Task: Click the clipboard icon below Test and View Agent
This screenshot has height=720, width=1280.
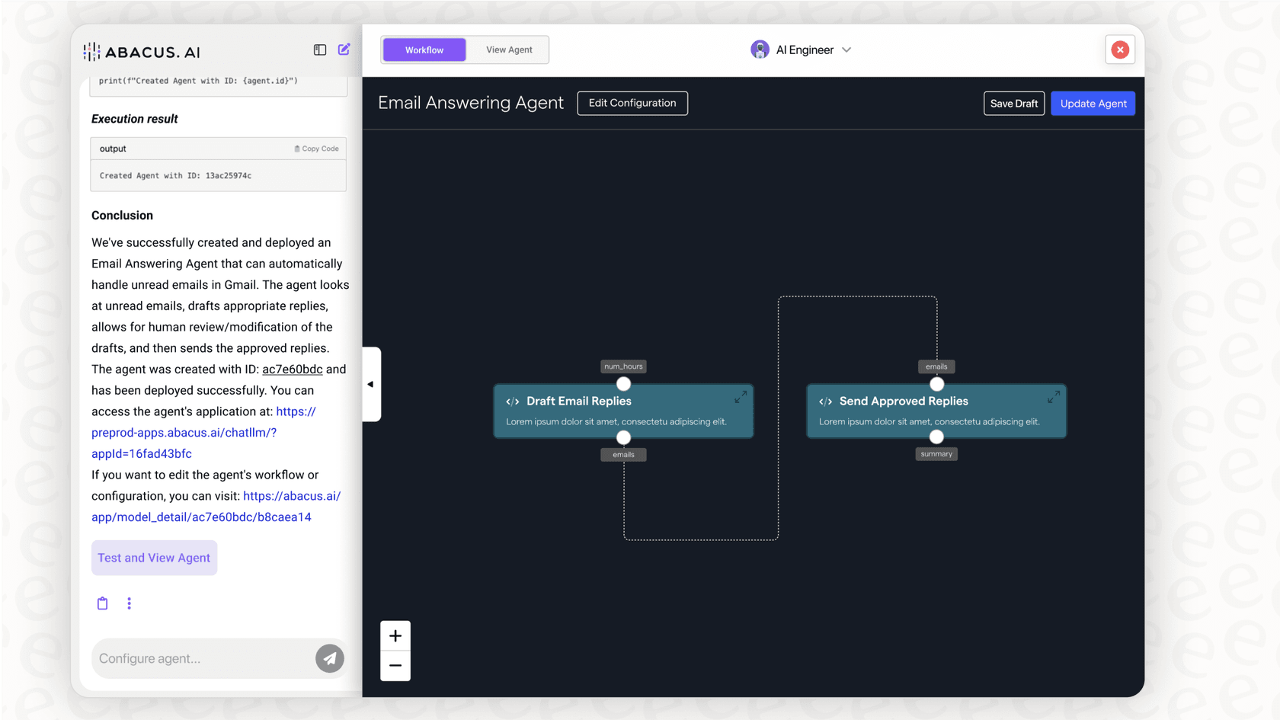Action: click(102, 603)
